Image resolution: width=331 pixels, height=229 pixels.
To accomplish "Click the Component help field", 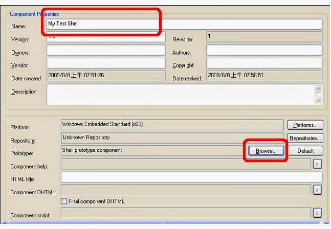I will pos(186,164).
